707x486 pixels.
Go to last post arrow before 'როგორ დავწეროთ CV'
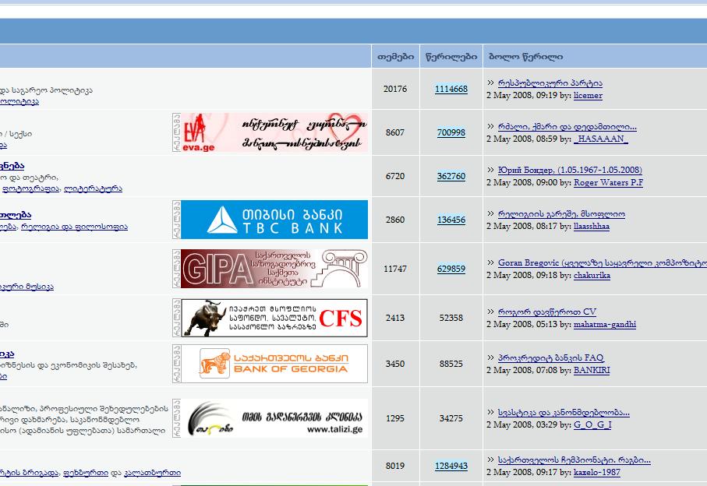(x=490, y=312)
